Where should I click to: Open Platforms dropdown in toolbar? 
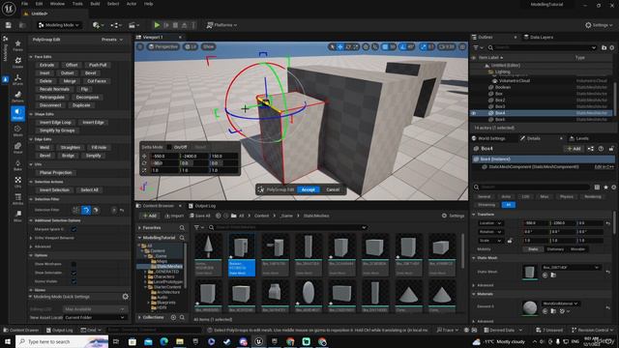pyautogui.click(x=221, y=25)
